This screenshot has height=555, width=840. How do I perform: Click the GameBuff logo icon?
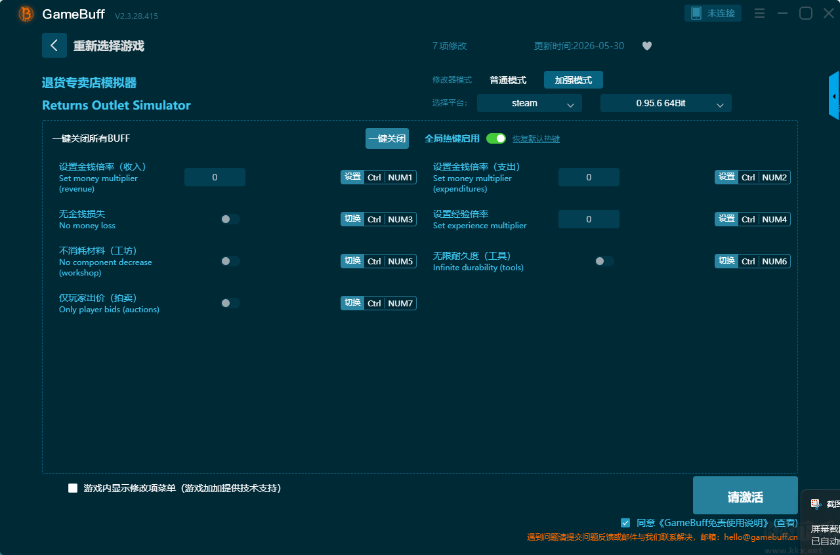[x=26, y=14]
